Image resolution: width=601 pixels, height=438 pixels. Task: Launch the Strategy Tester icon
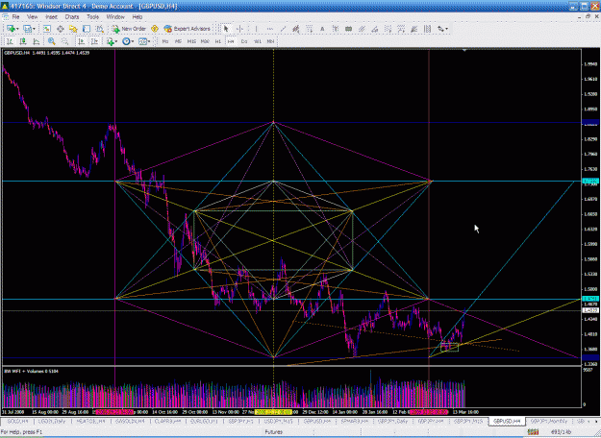[100, 29]
